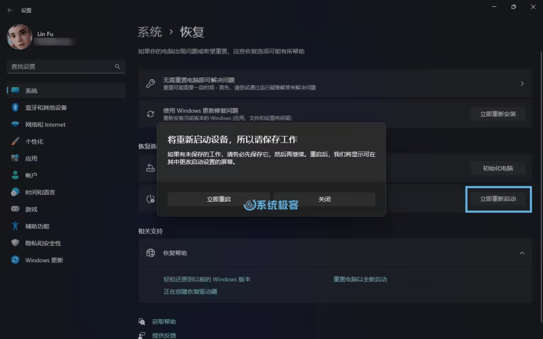Click the back arrow in Settings header

click(10, 10)
